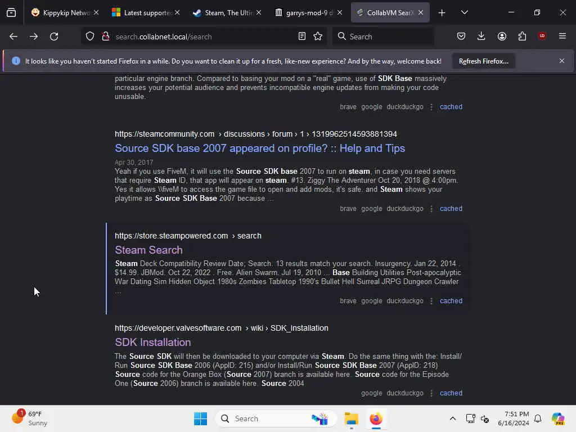Viewport: 576px width, 432px height.
Task: Focus the Firefox toolbar Search box
Action: 382,37
